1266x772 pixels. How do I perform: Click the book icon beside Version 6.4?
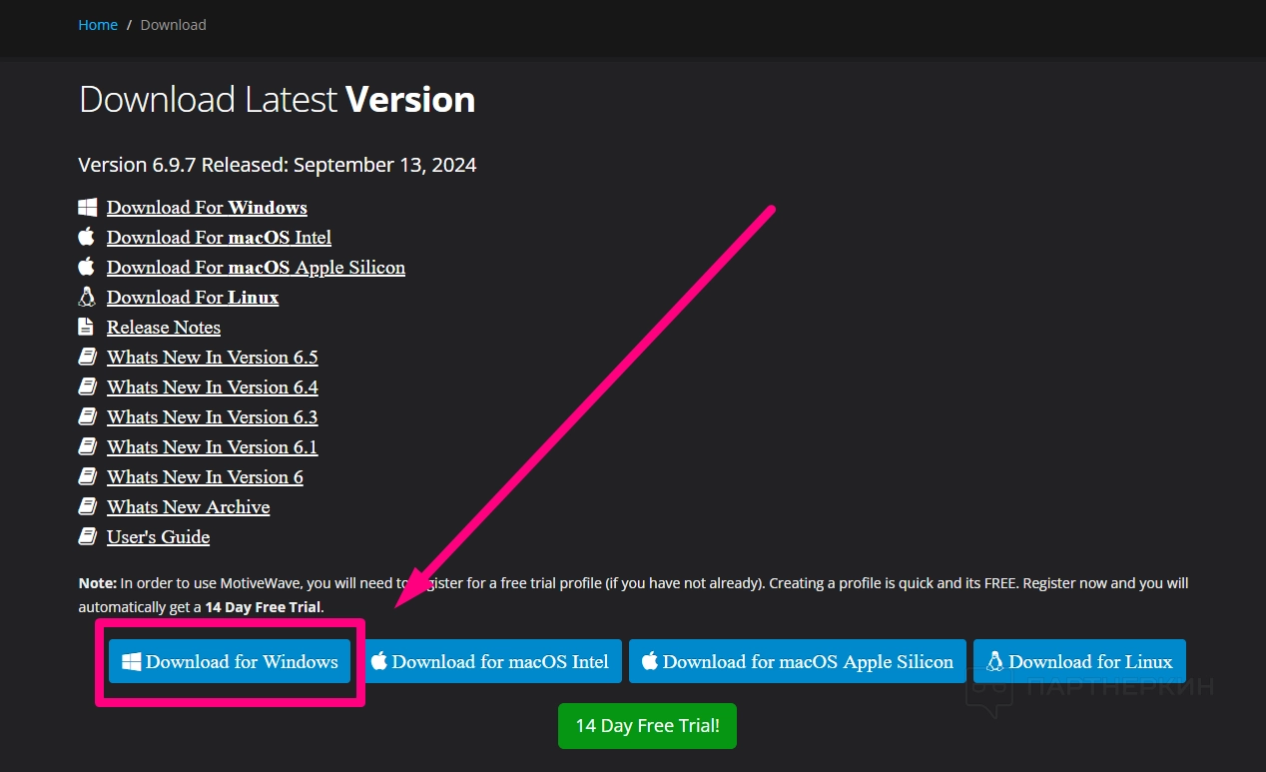point(88,387)
